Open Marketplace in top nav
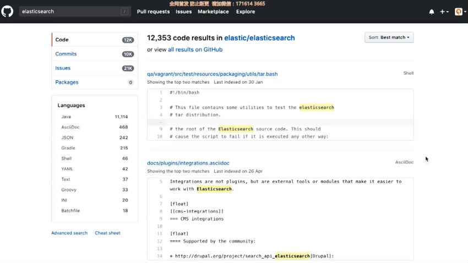 [x=213, y=12]
